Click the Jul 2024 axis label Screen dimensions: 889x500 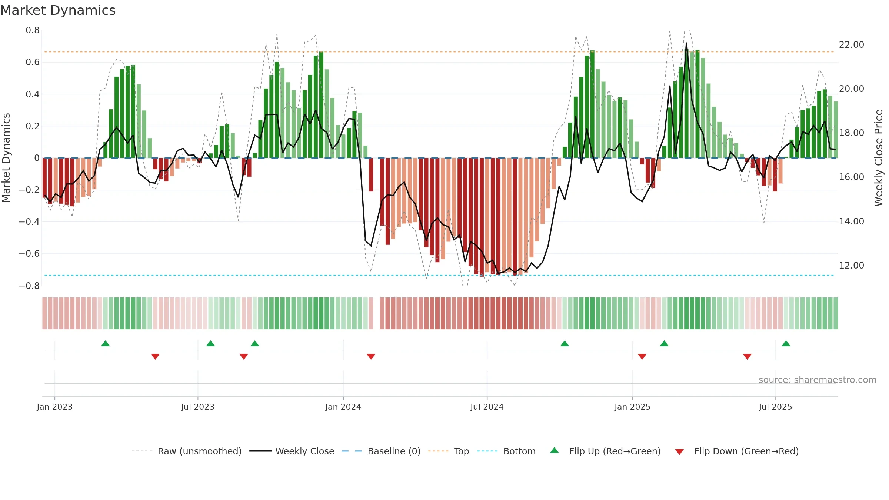pos(487,407)
